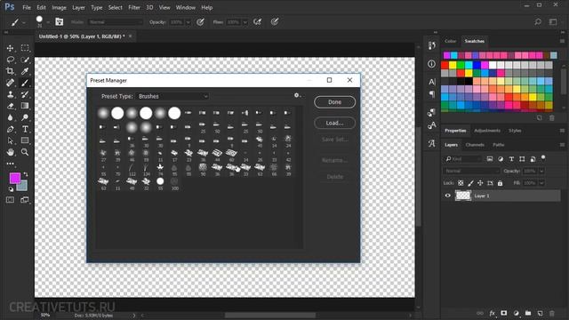Pick the yellow swatch in Swatches panel
The height and width of the screenshot is (320, 569).
tap(453, 65)
